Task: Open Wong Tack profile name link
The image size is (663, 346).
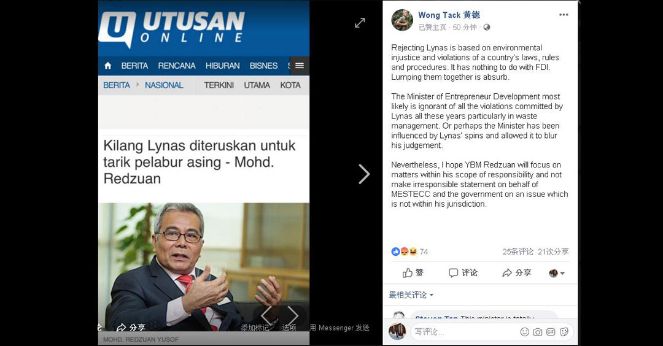Action: tap(449, 15)
